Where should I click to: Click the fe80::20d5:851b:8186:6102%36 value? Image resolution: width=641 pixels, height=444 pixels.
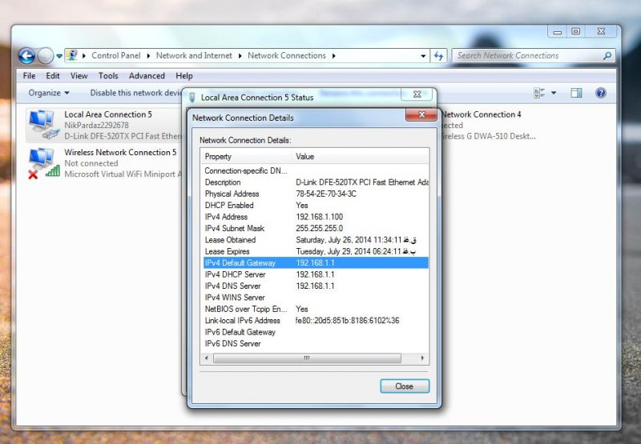click(x=347, y=320)
